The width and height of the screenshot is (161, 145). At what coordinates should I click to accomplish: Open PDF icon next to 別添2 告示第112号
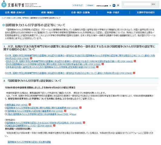103,64
